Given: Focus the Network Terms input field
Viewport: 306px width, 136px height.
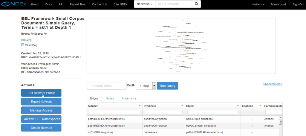Looking at the screenshot, I should [107, 86].
